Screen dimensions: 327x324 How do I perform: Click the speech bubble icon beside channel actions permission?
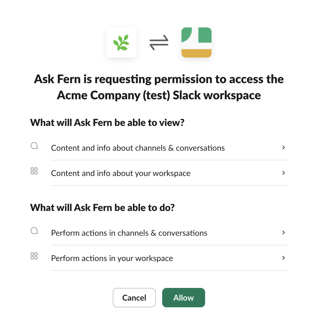click(34, 231)
